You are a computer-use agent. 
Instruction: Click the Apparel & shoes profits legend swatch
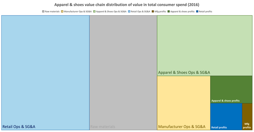click(169, 11)
